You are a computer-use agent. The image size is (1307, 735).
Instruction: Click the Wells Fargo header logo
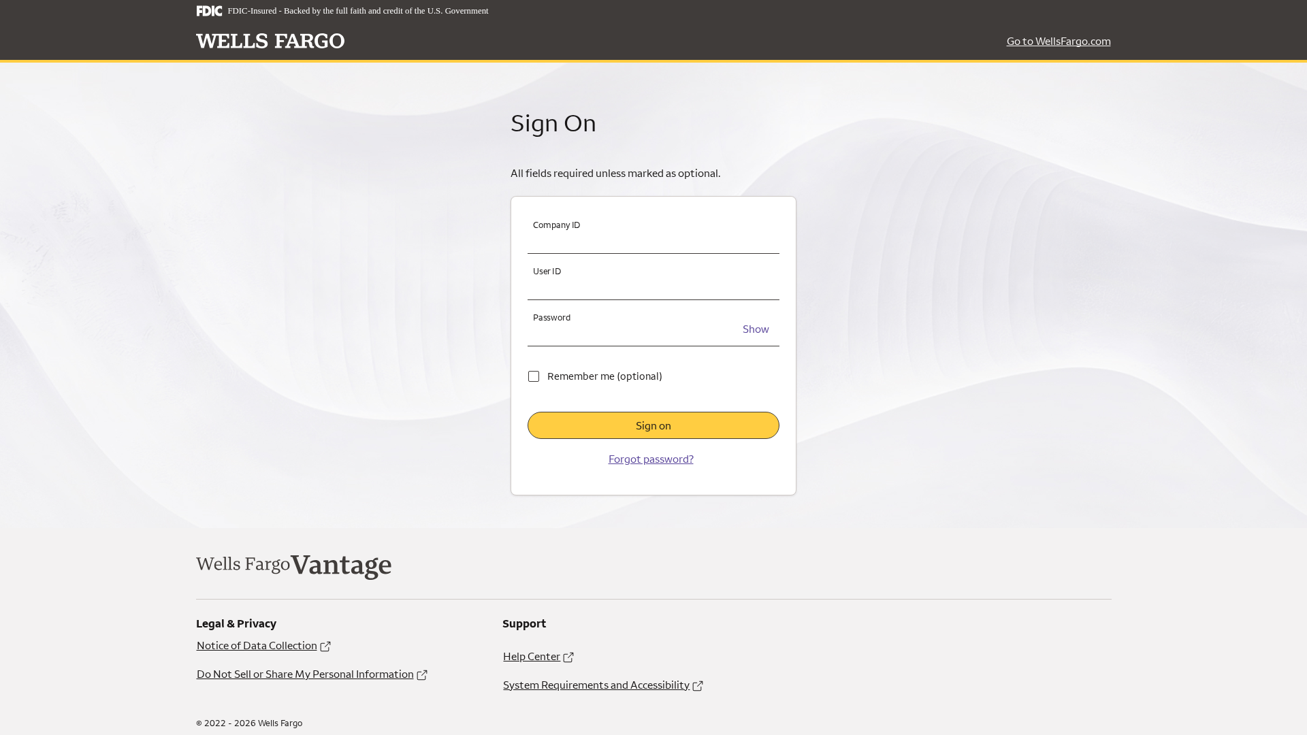(x=270, y=42)
